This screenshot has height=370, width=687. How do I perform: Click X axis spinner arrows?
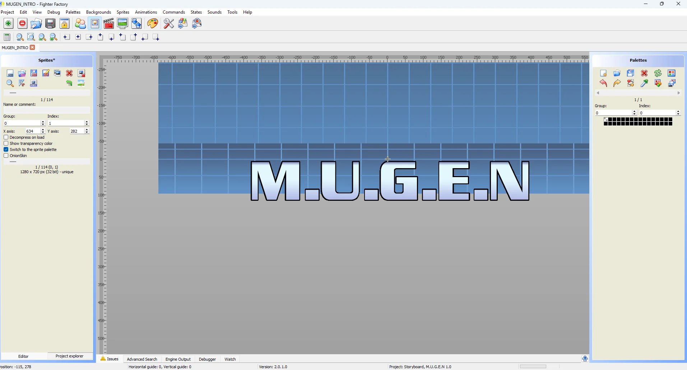point(43,132)
